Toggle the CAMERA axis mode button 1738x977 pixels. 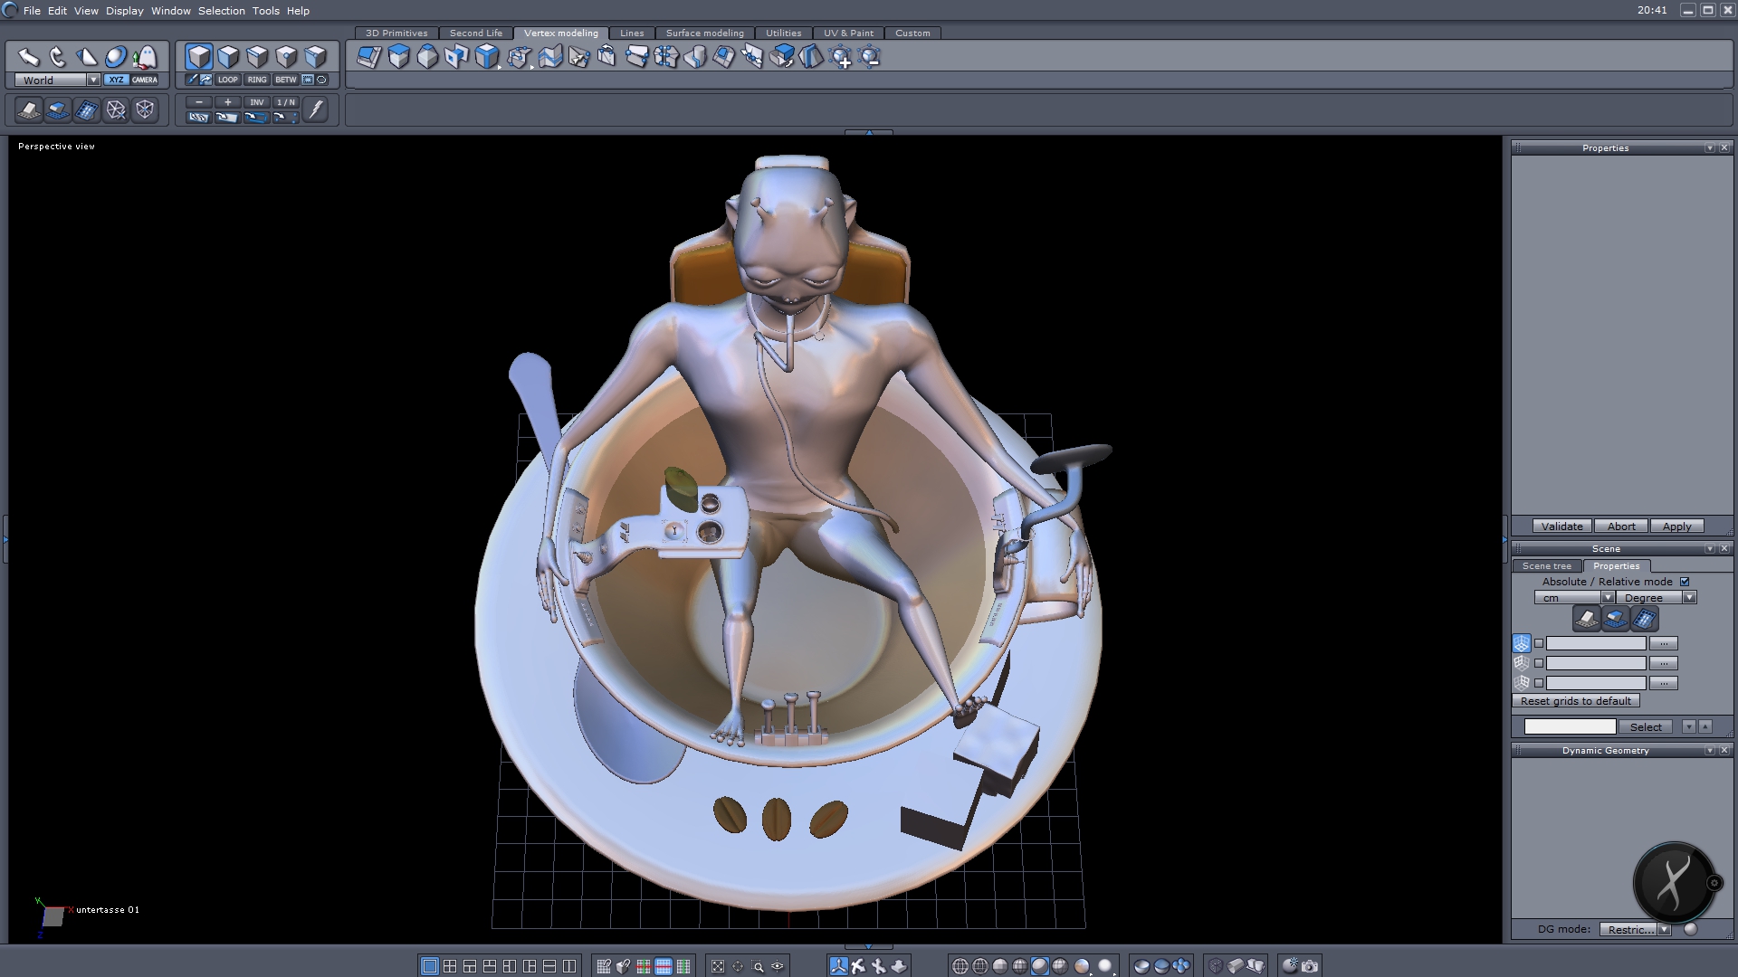(x=145, y=80)
